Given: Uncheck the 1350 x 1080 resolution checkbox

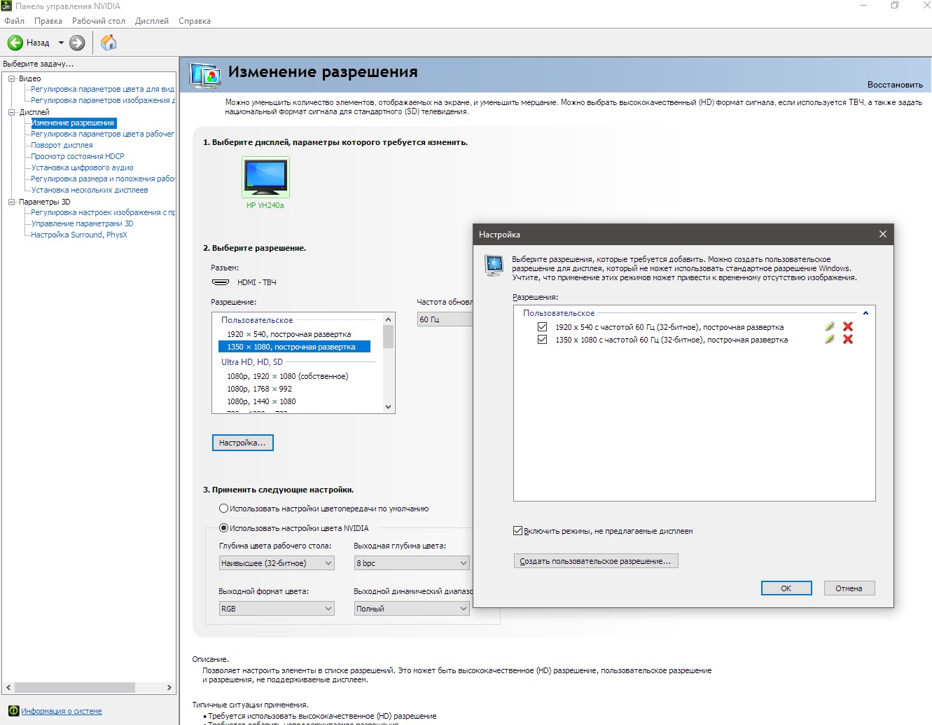Looking at the screenshot, I should pyautogui.click(x=542, y=340).
